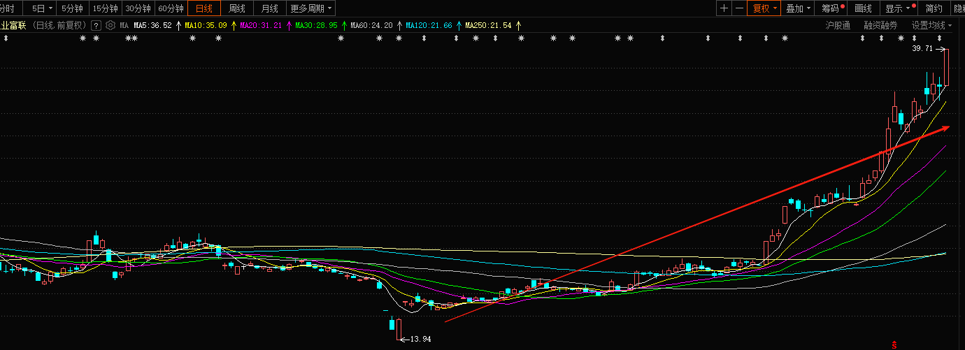
Task: Switch to the 周线 weekly tab
Action: click(237, 8)
